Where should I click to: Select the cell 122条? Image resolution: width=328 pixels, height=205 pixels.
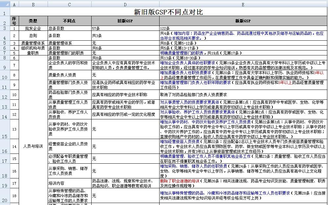(x=243, y=29)
